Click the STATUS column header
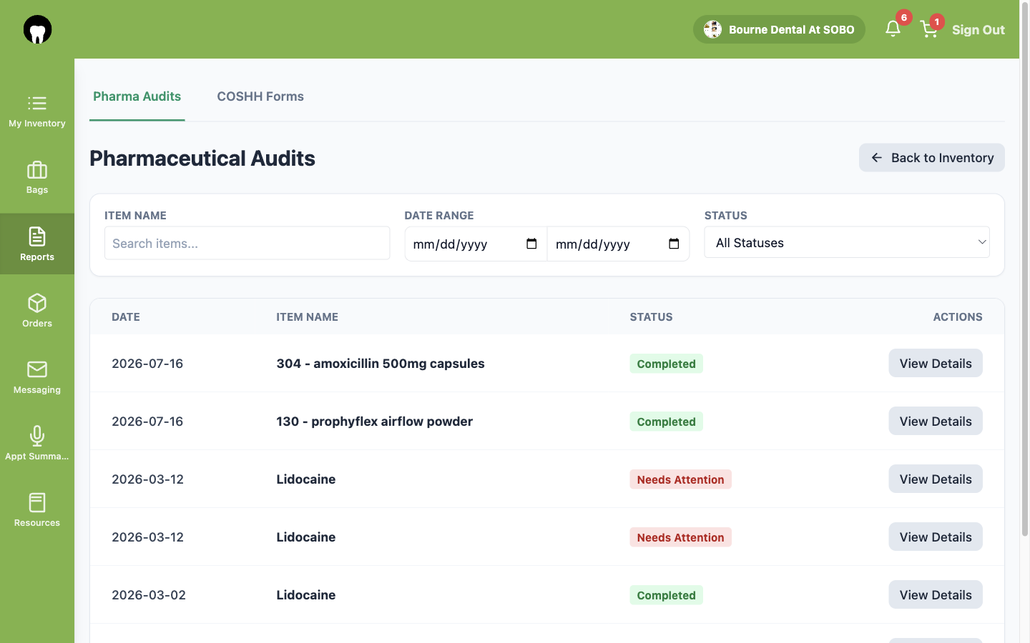The image size is (1030, 643). [x=651, y=316]
